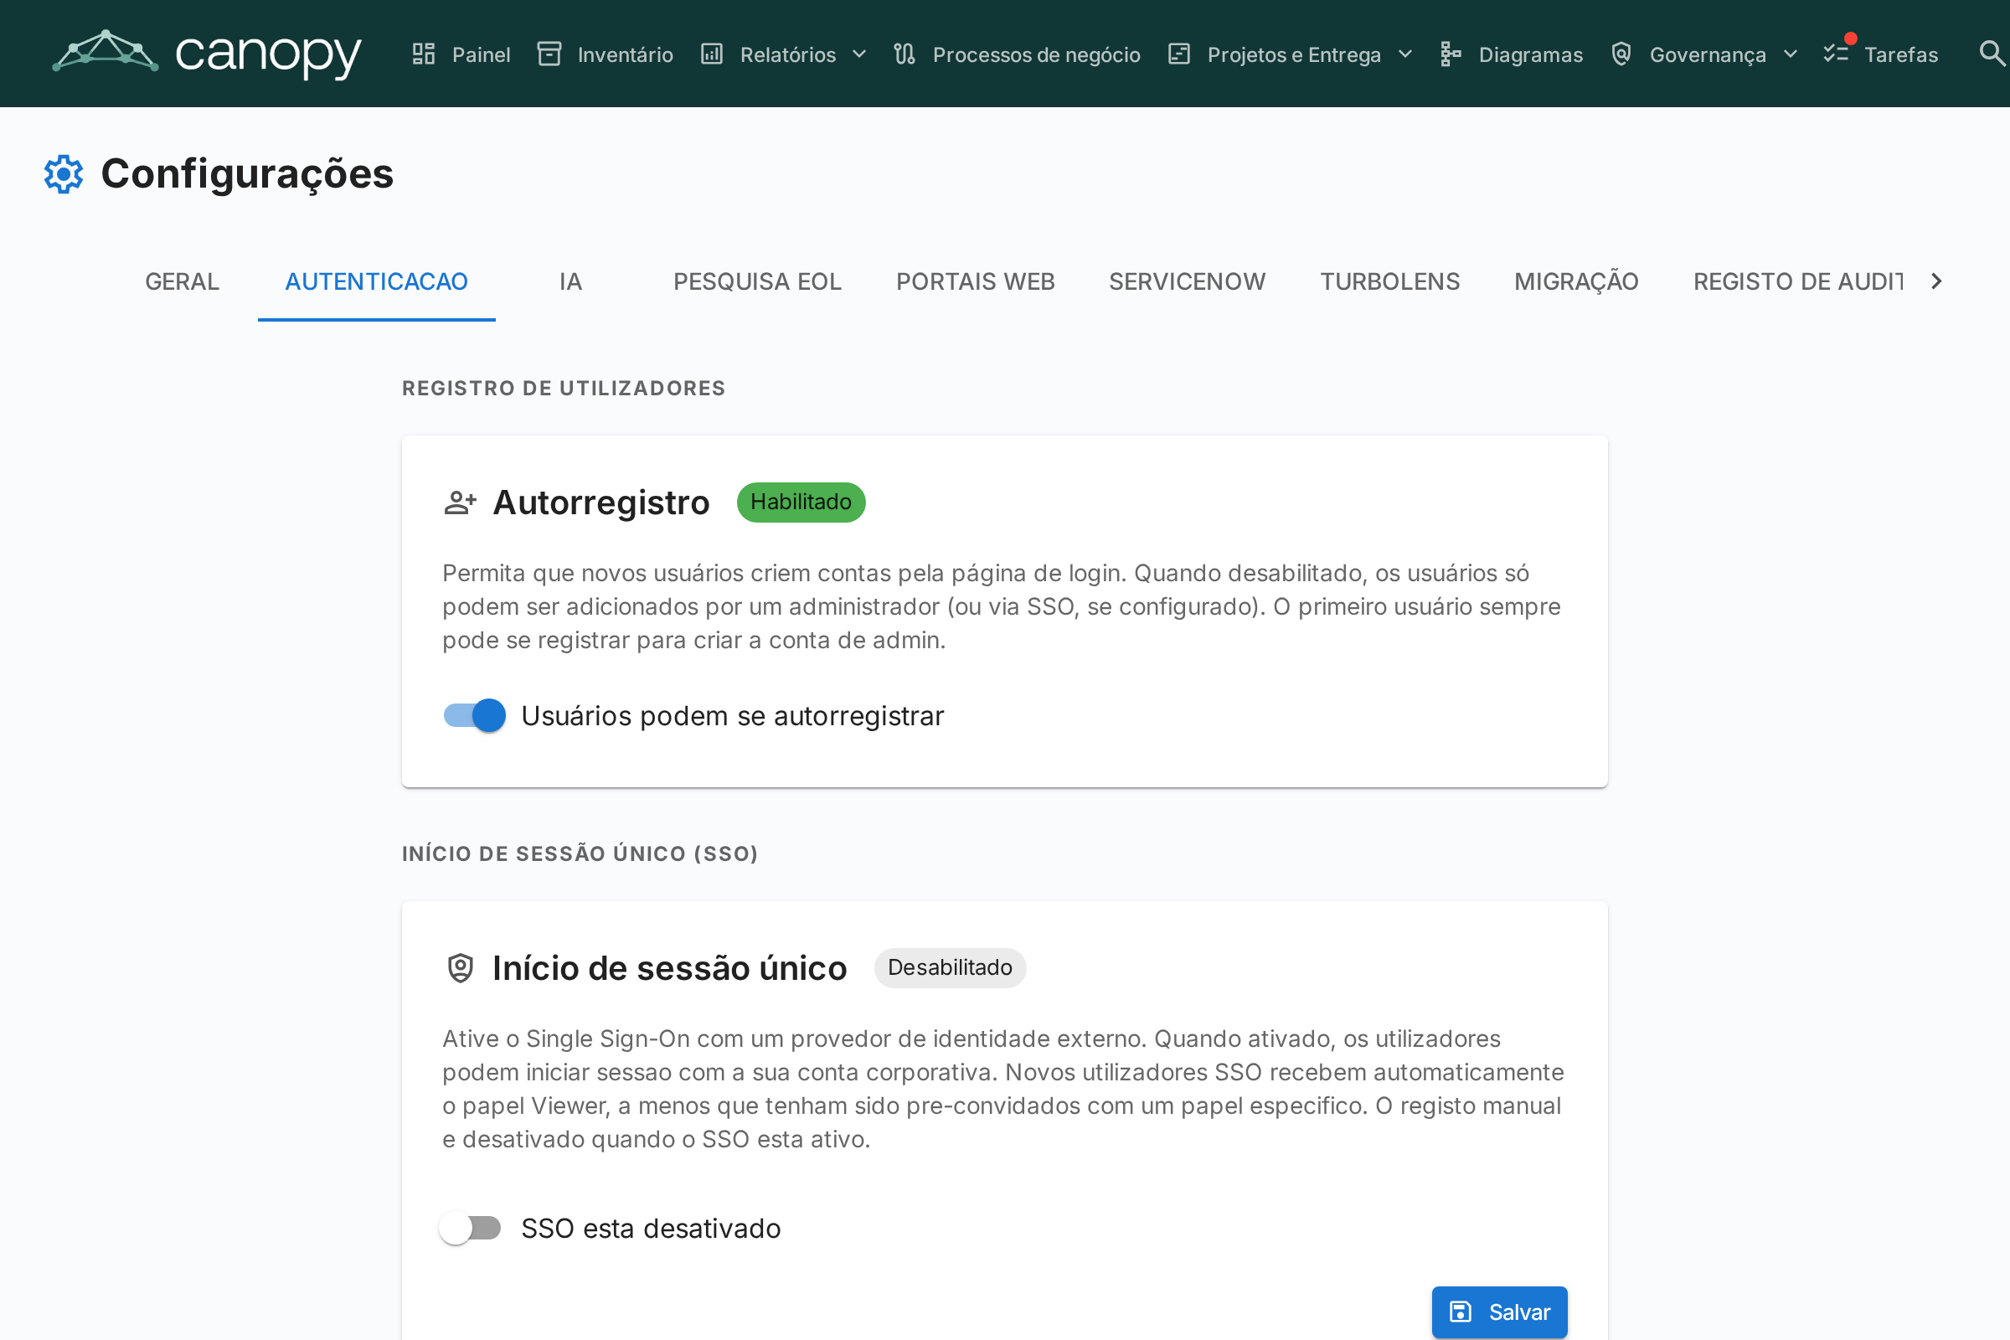Image resolution: width=2010 pixels, height=1340 pixels.
Task: Open the IA tab
Action: [571, 281]
